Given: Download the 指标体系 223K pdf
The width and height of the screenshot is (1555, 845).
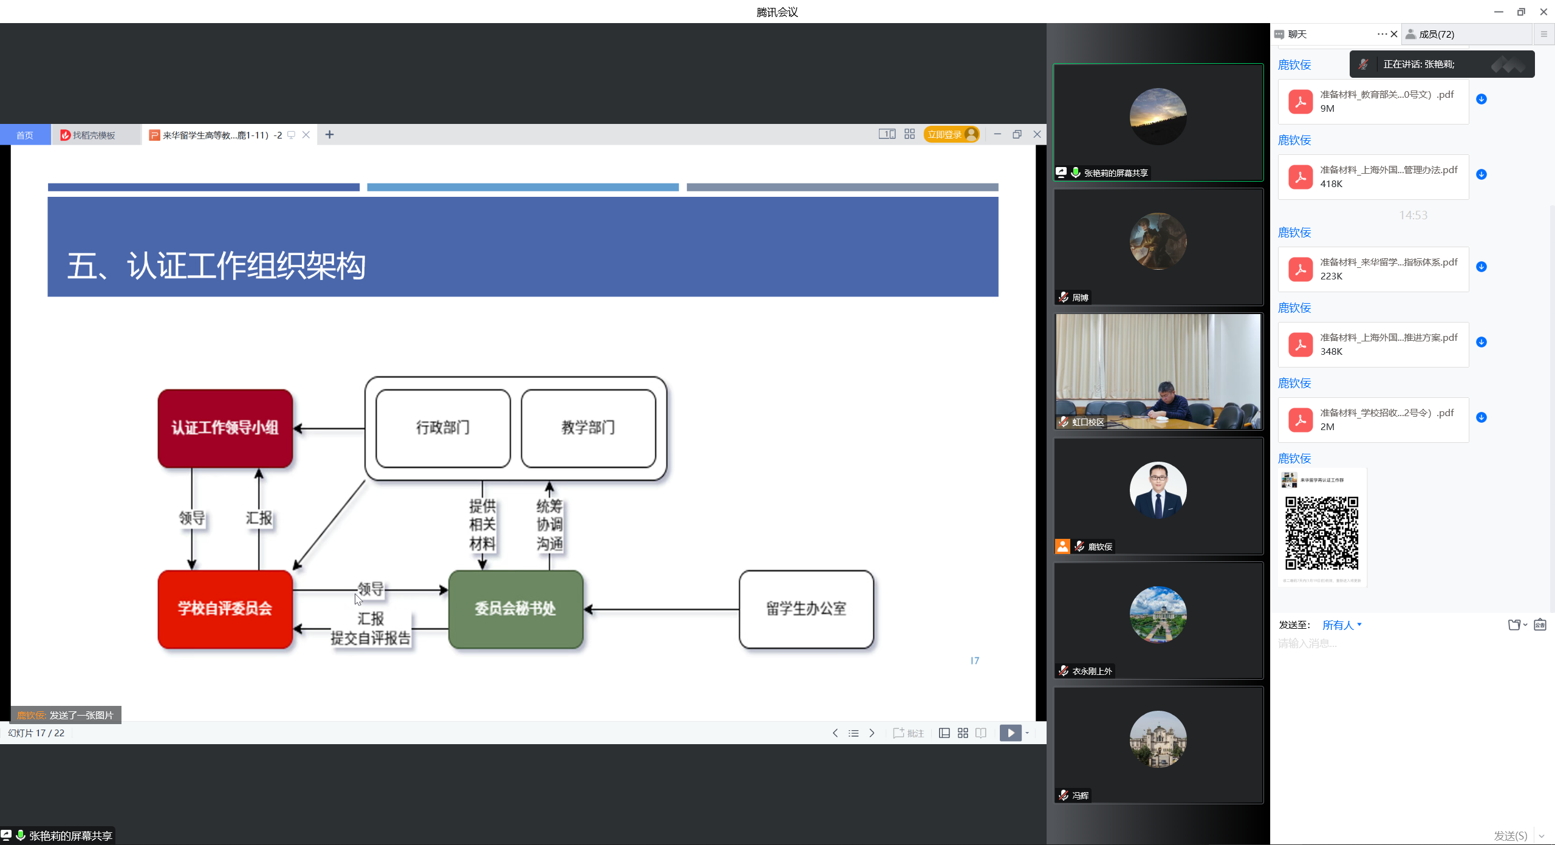Looking at the screenshot, I should (x=1482, y=267).
